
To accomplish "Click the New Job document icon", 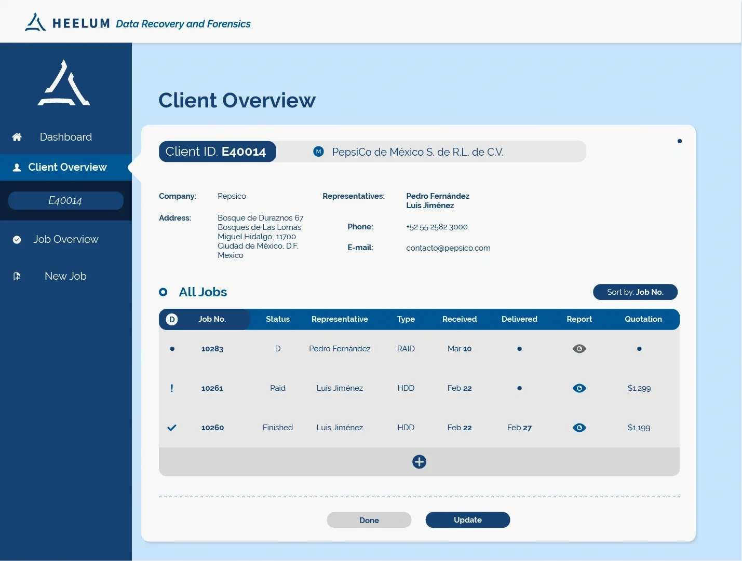I will [x=17, y=277].
